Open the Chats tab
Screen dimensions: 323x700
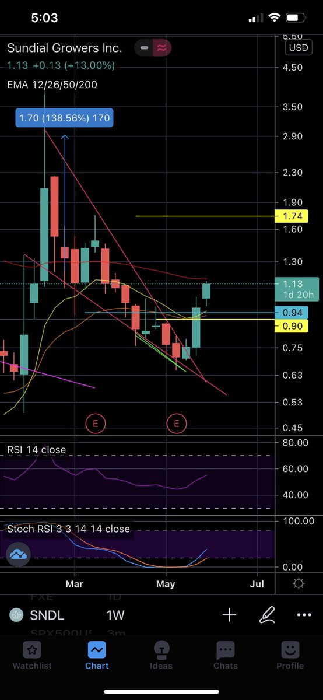tap(226, 656)
